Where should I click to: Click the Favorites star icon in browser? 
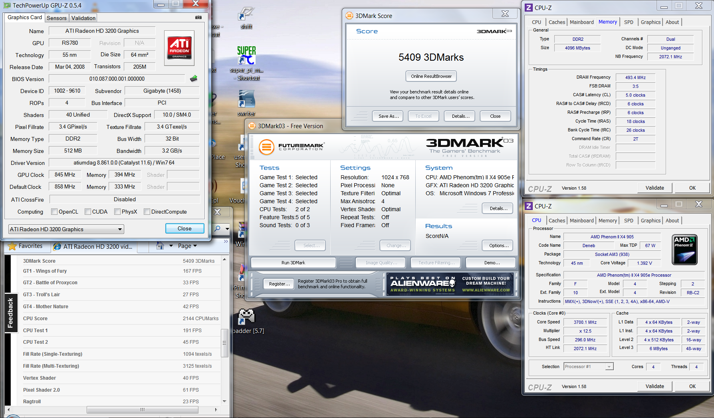click(x=12, y=246)
